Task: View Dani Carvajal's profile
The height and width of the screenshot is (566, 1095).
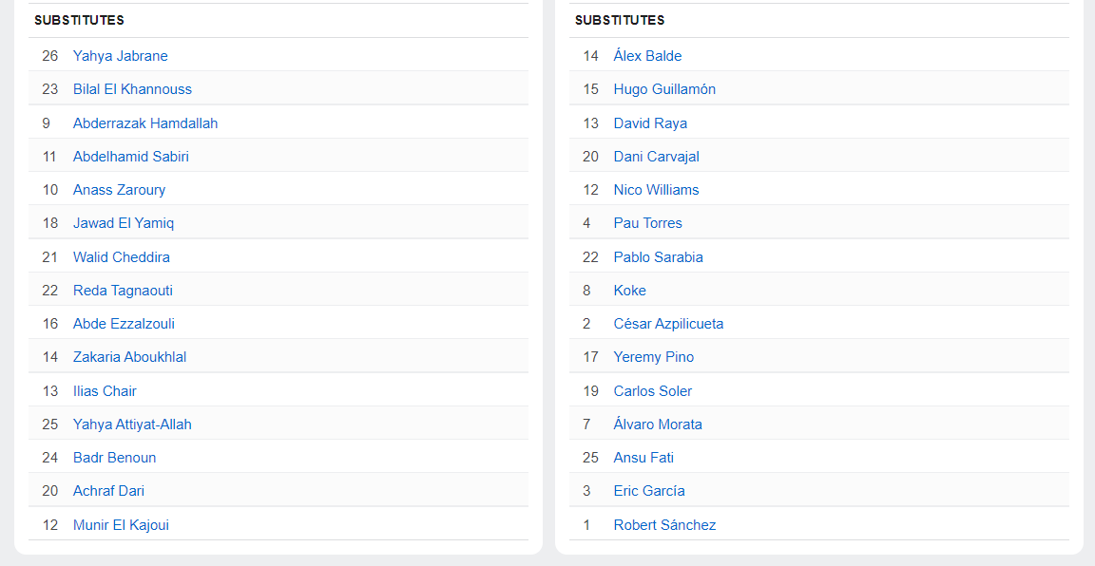Action: tap(656, 157)
